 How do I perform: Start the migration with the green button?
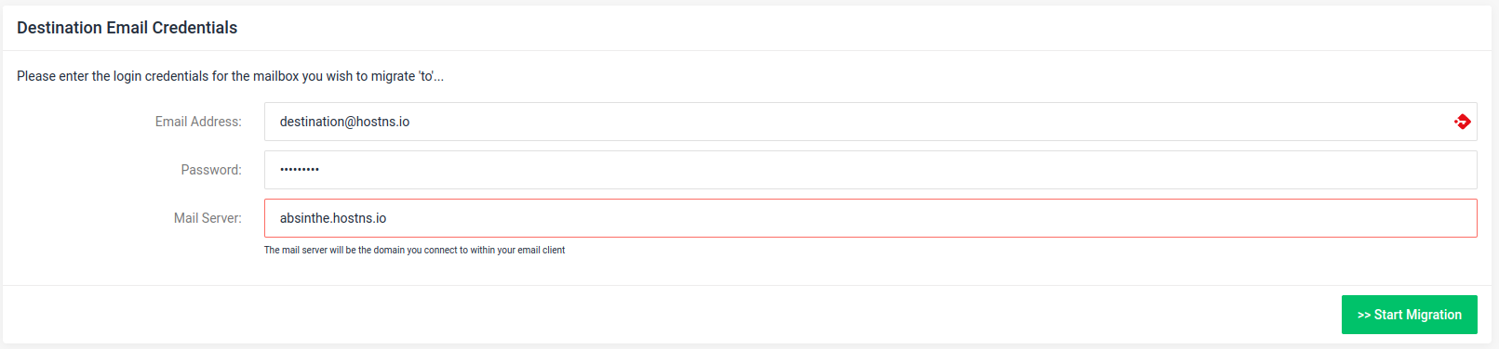point(1409,315)
